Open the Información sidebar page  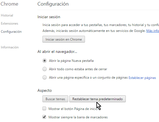tap(10, 47)
